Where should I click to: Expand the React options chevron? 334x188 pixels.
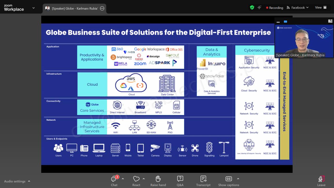[x=144, y=179]
